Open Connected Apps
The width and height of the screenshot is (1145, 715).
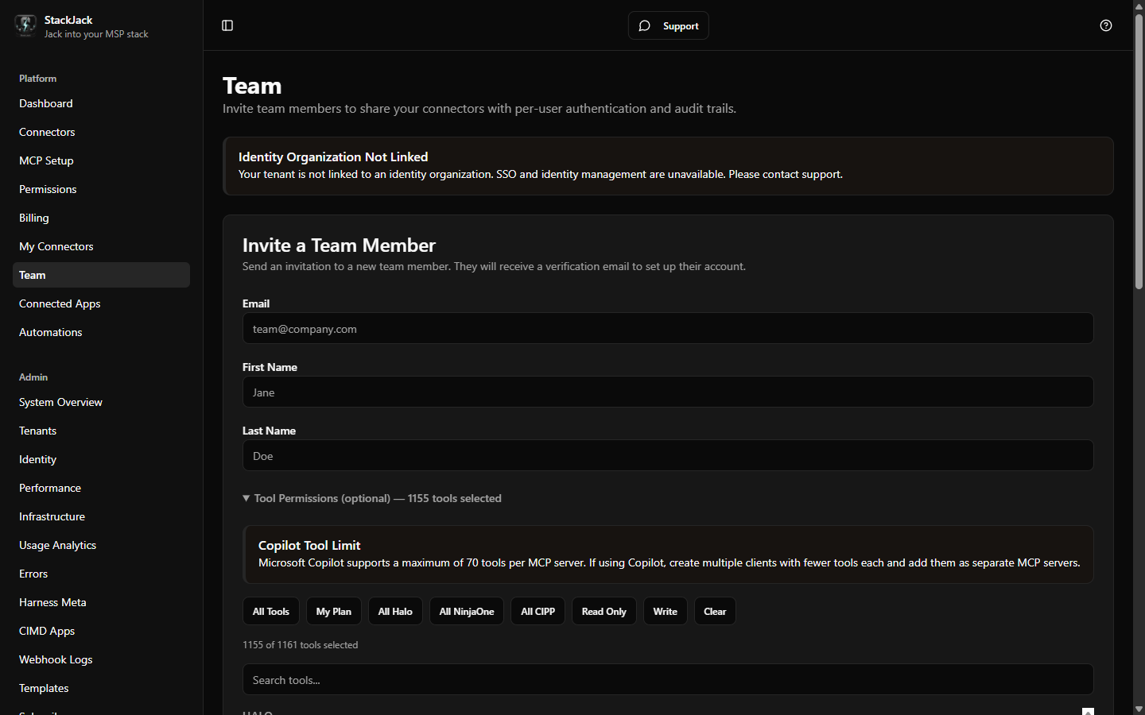101,303
